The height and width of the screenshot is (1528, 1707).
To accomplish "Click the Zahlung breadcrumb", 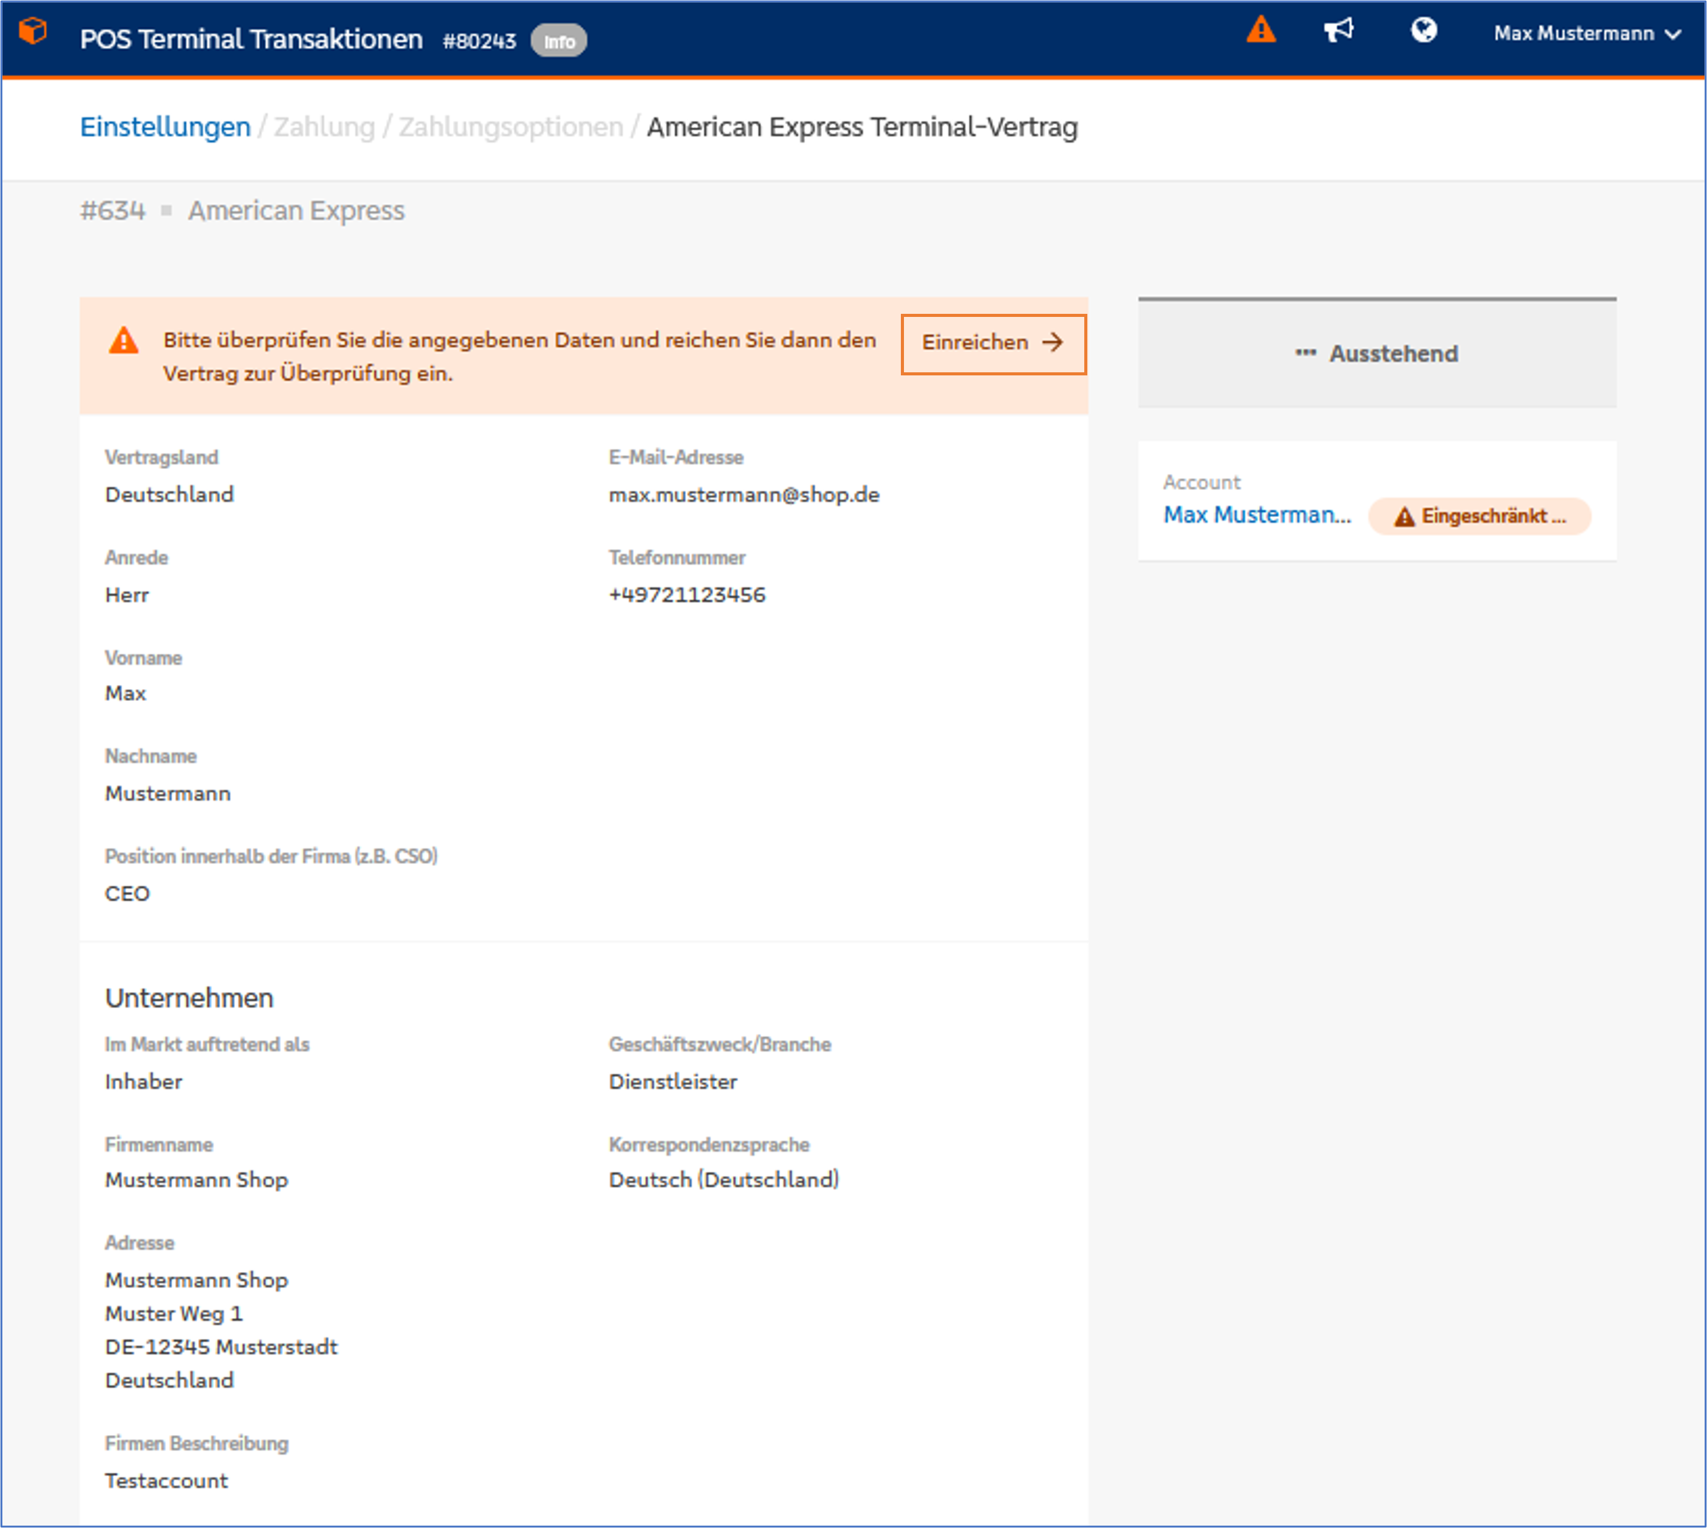I will (x=324, y=127).
